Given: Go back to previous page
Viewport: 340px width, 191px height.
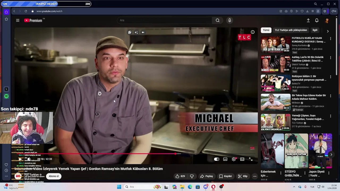Looking at the screenshot, I should 14,11.
